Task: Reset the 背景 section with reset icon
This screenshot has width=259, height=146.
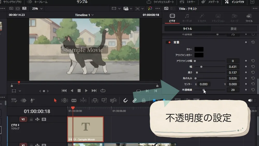Action: pyautogui.click(x=253, y=42)
